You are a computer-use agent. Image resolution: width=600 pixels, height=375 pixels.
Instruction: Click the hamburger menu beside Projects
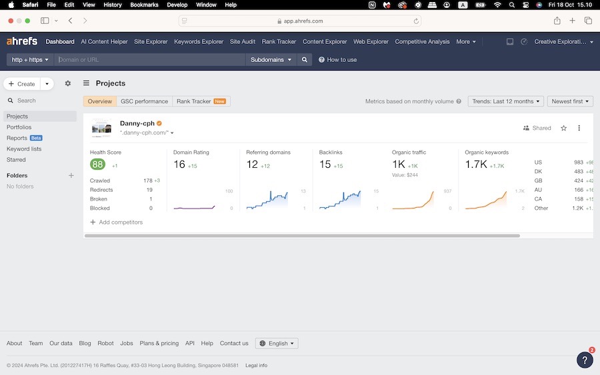click(86, 83)
